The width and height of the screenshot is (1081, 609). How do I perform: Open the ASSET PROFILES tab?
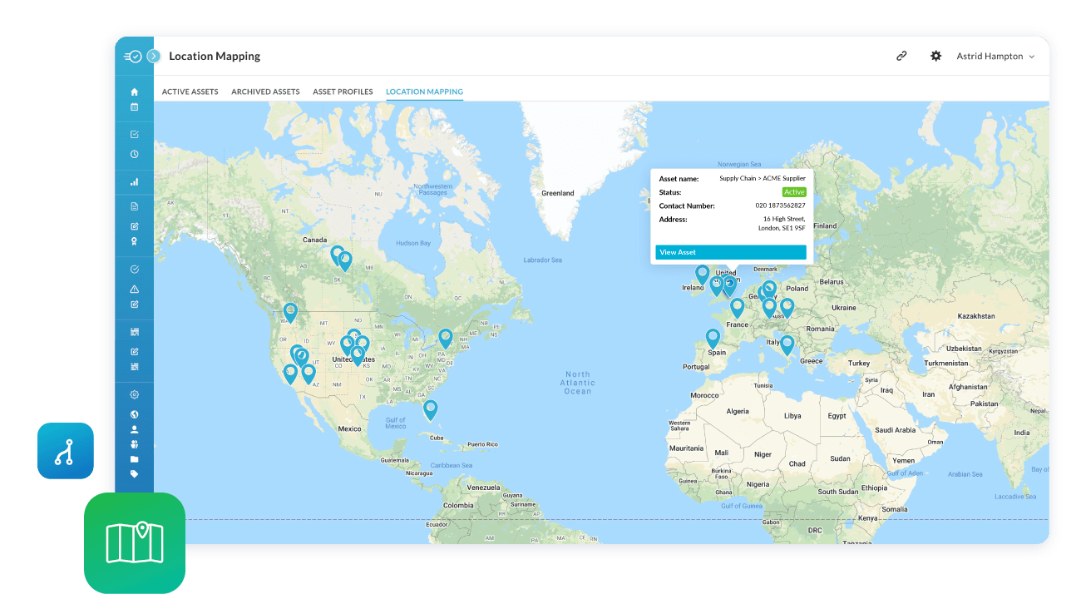[343, 92]
